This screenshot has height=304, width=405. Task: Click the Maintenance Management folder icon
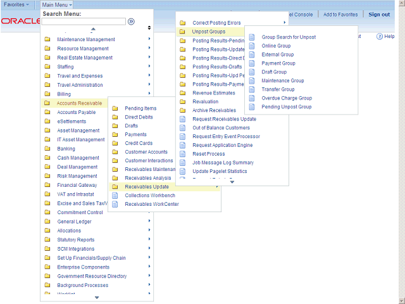tap(47, 39)
